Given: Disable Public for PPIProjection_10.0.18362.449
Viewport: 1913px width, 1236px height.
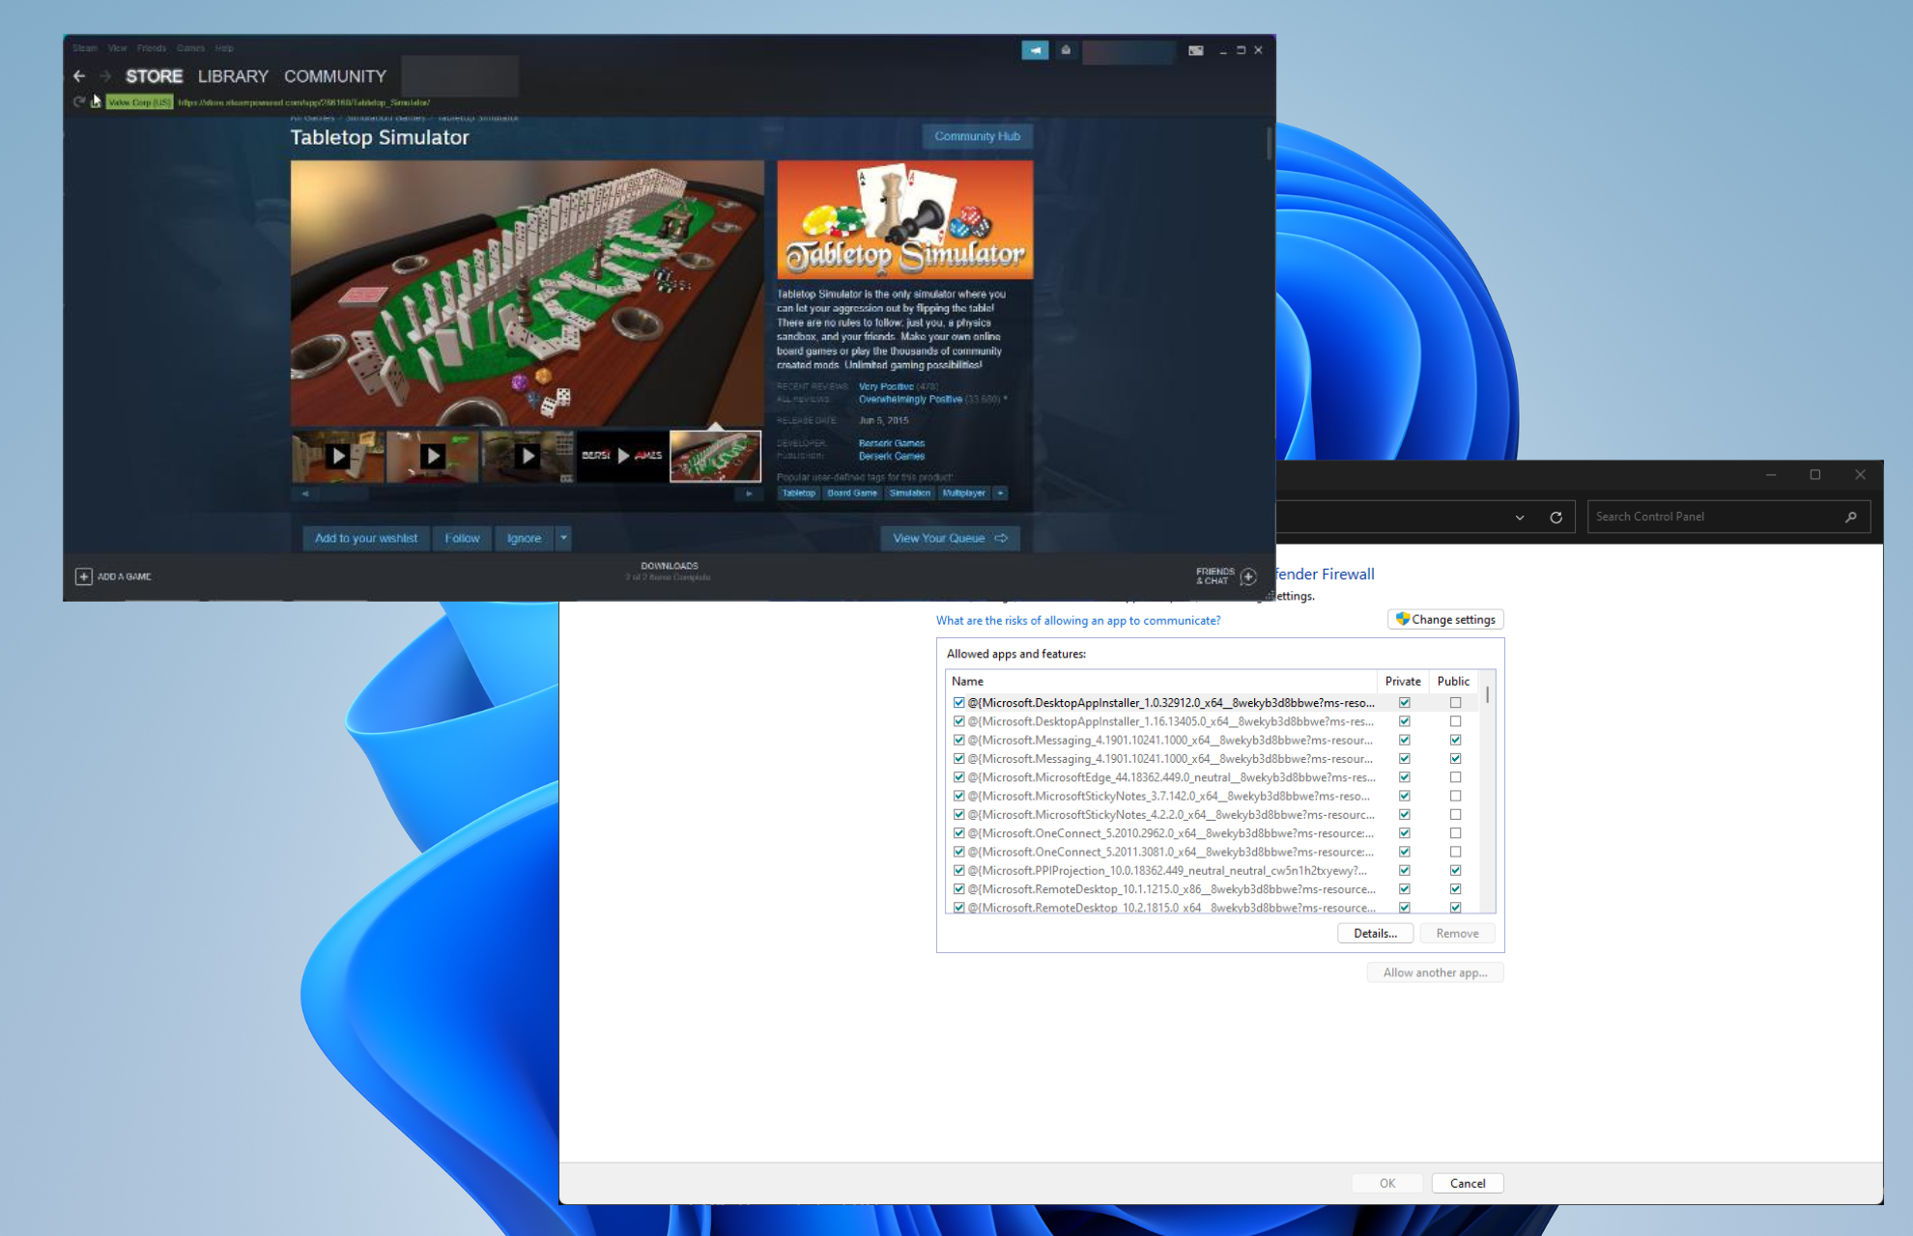Looking at the screenshot, I should 1455,870.
